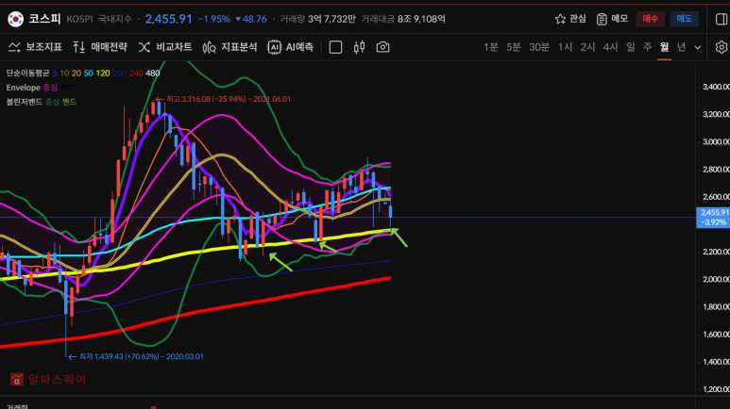Toggle the 볼린저밴드 밴드 legend
Viewport: 730px width, 409px height.
click(69, 102)
